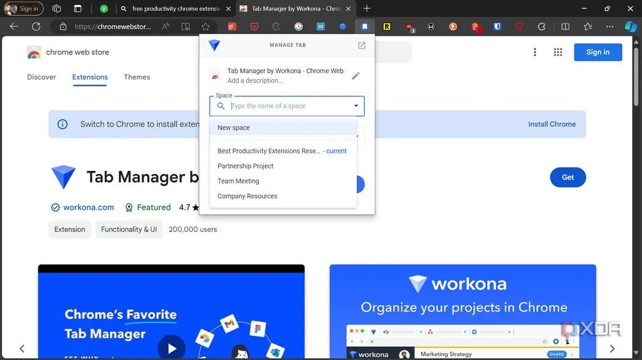Open the Google apps grid icon
The width and height of the screenshot is (642, 360).
(x=557, y=52)
